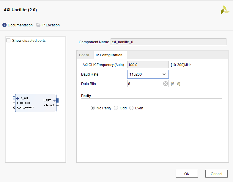
Task: Enable the Show disabled ports checkbox
Action: point(9,41)
